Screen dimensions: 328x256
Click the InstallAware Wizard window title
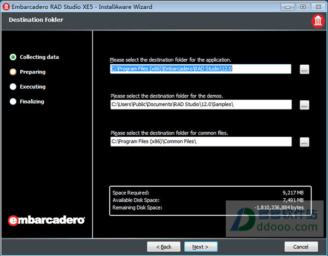82,7
